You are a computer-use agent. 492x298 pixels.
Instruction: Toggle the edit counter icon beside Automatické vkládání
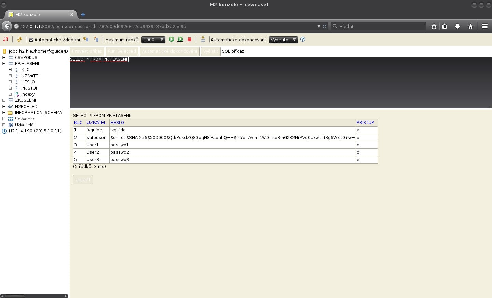[x=96, y=40]
